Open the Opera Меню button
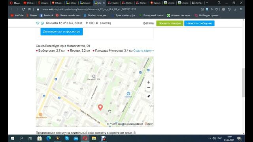The image size is (253, 142). [x=15, y=3]
